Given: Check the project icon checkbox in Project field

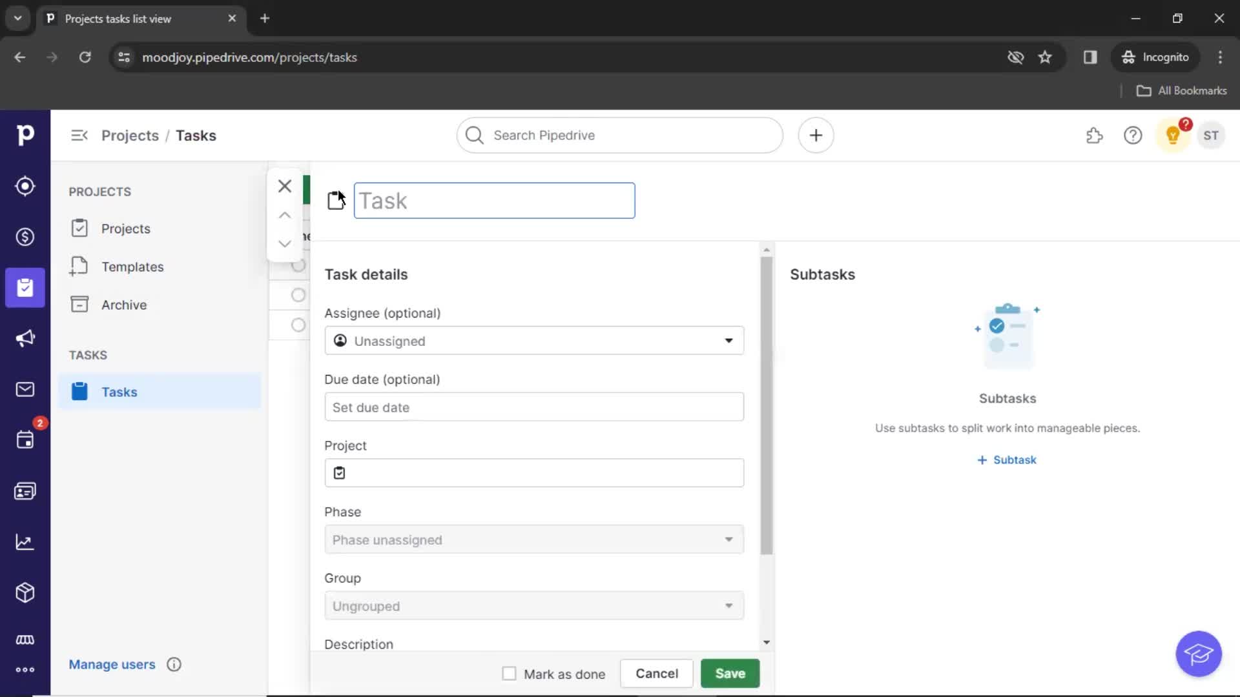Looking at the screenshot, I should tap(339, 473).
